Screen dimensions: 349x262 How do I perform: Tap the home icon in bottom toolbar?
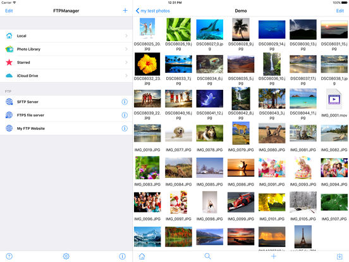coord(142,256)
